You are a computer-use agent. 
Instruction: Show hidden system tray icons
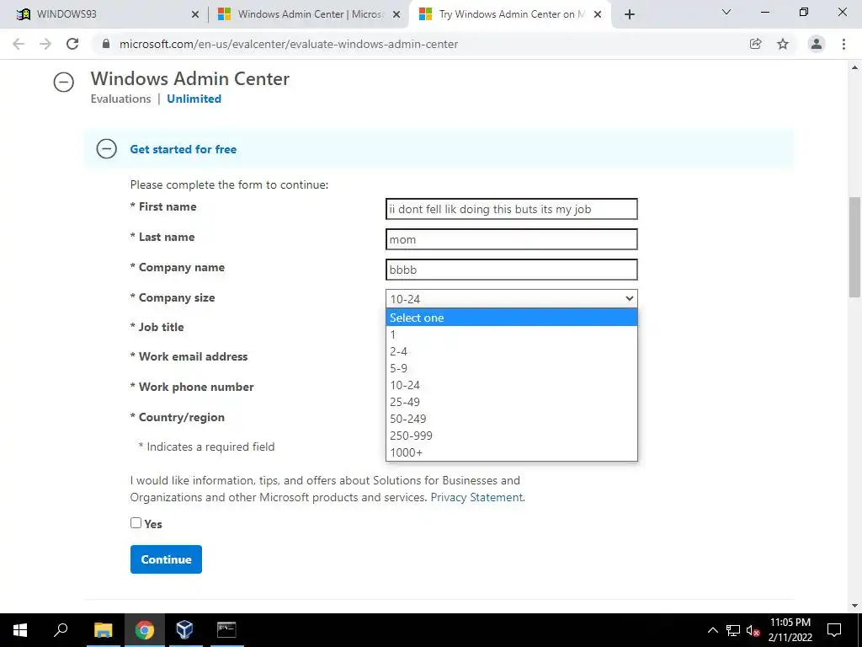click(712, 630)
